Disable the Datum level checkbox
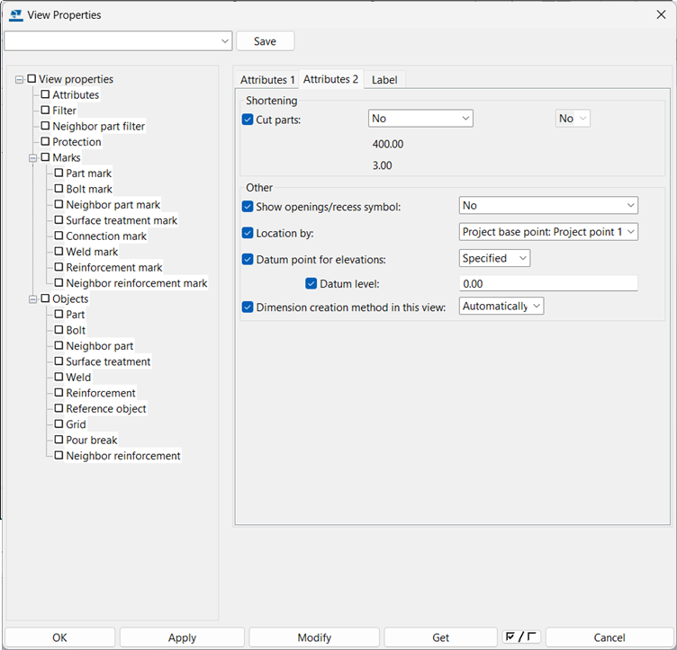The image size is (677, 650). [311, 284]
